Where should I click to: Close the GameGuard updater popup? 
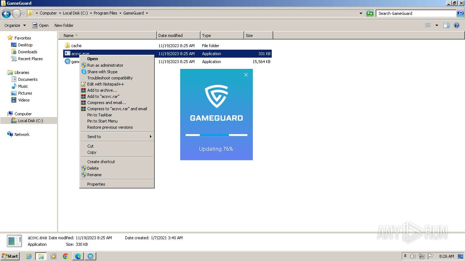246,75
